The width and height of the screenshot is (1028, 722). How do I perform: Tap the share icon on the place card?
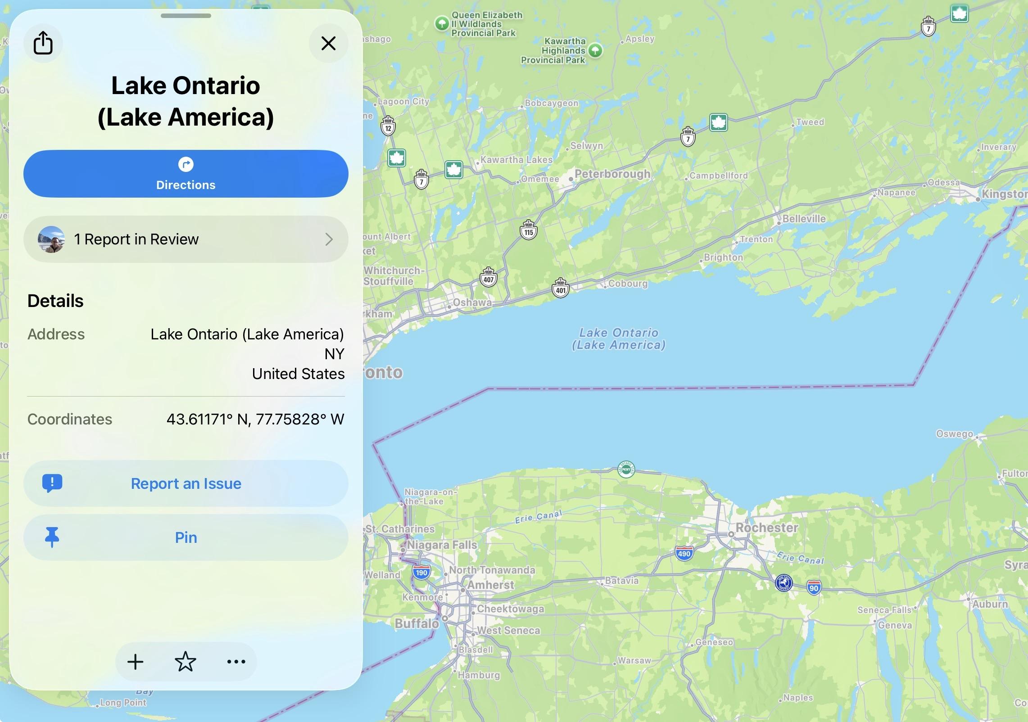pyautogui.click(x=43, y=43)
